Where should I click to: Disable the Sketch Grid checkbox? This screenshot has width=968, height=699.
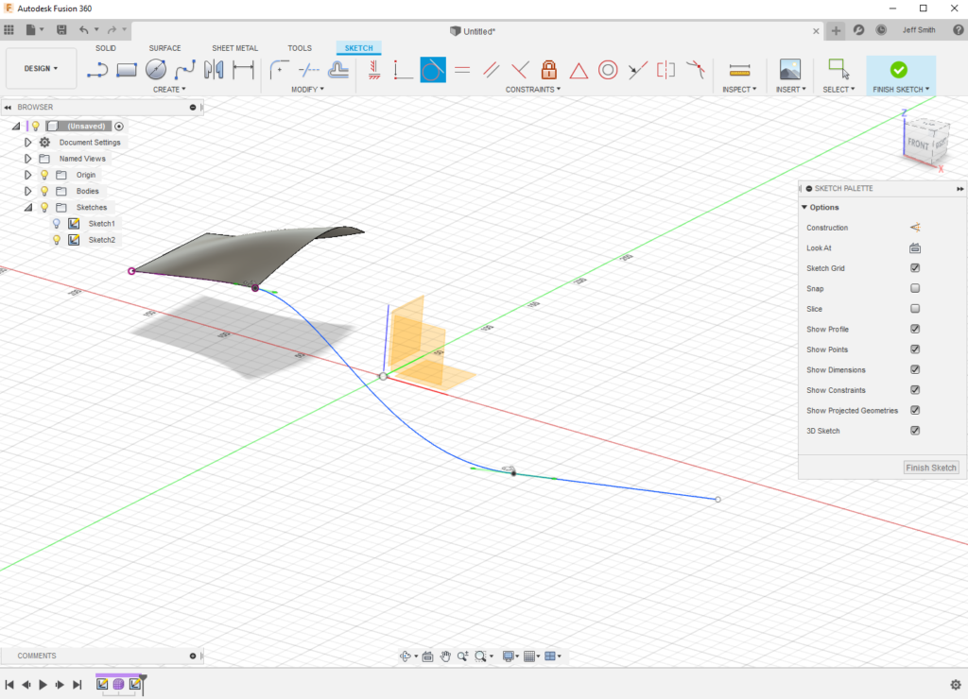pos(915,268)
